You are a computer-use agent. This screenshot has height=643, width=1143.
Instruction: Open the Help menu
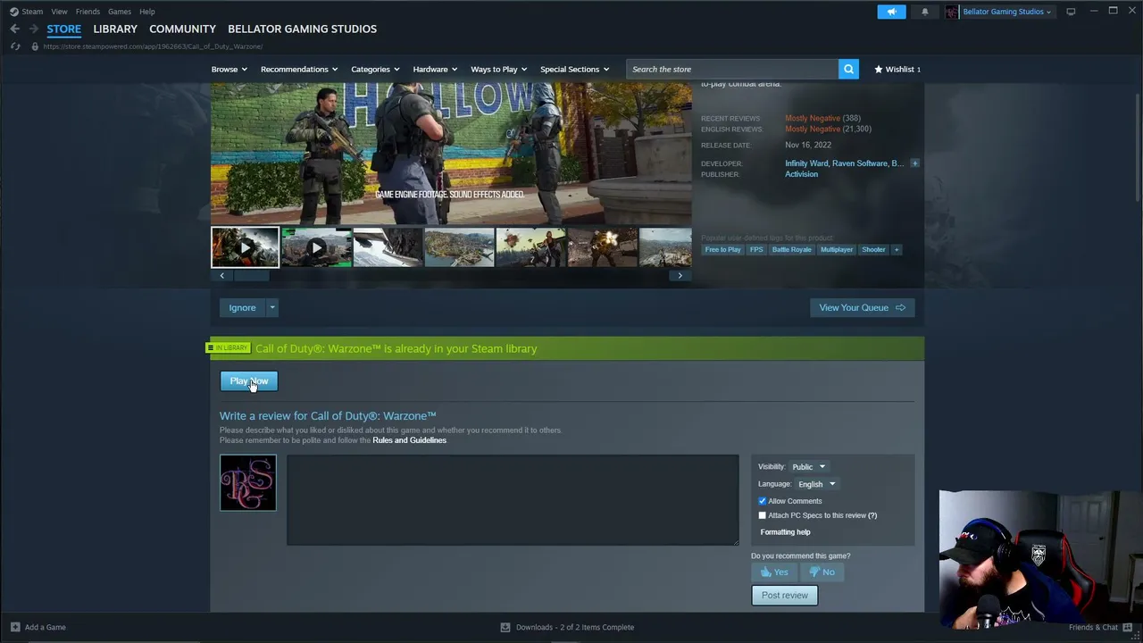[147, 12]
